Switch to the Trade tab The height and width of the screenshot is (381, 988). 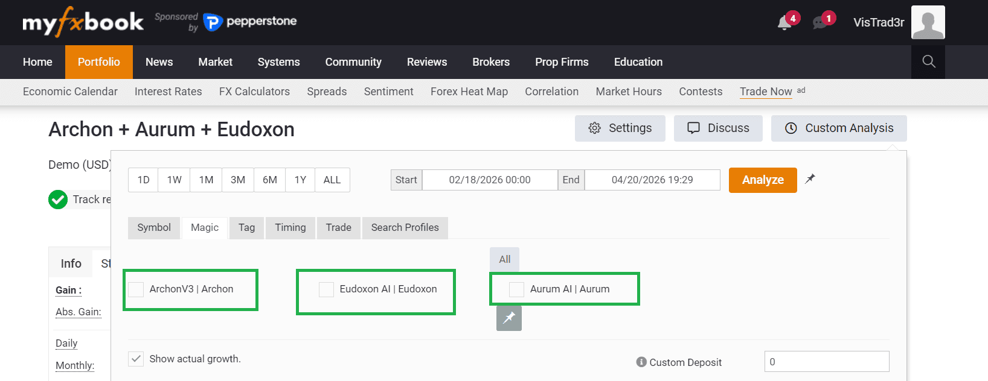pyautogui.click(x=339, y=228)
